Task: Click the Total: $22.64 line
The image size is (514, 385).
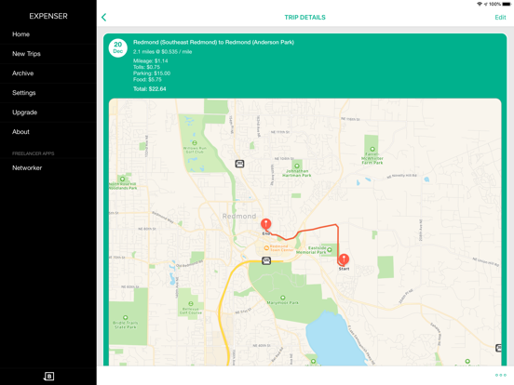Action: click(150, 89)
